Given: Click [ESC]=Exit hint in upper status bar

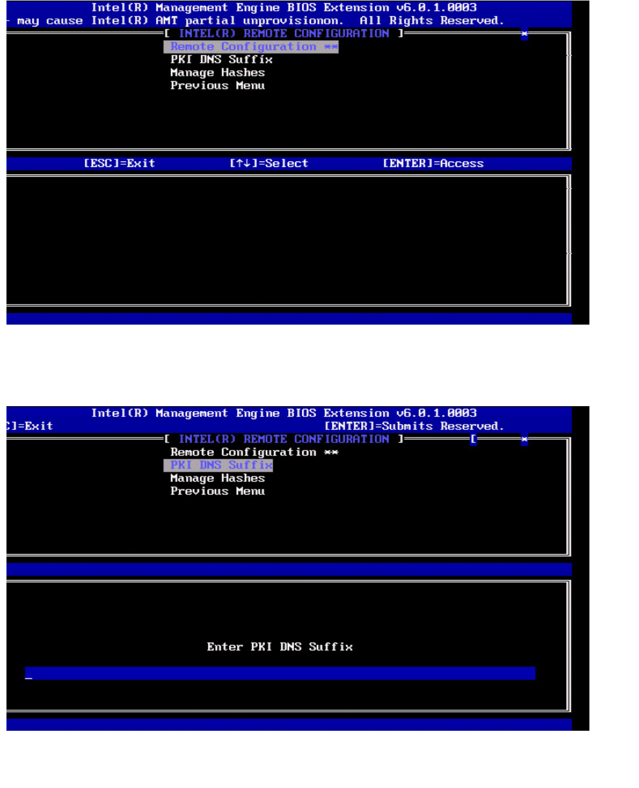Looking at the screenshot, I should coord(119,163).
